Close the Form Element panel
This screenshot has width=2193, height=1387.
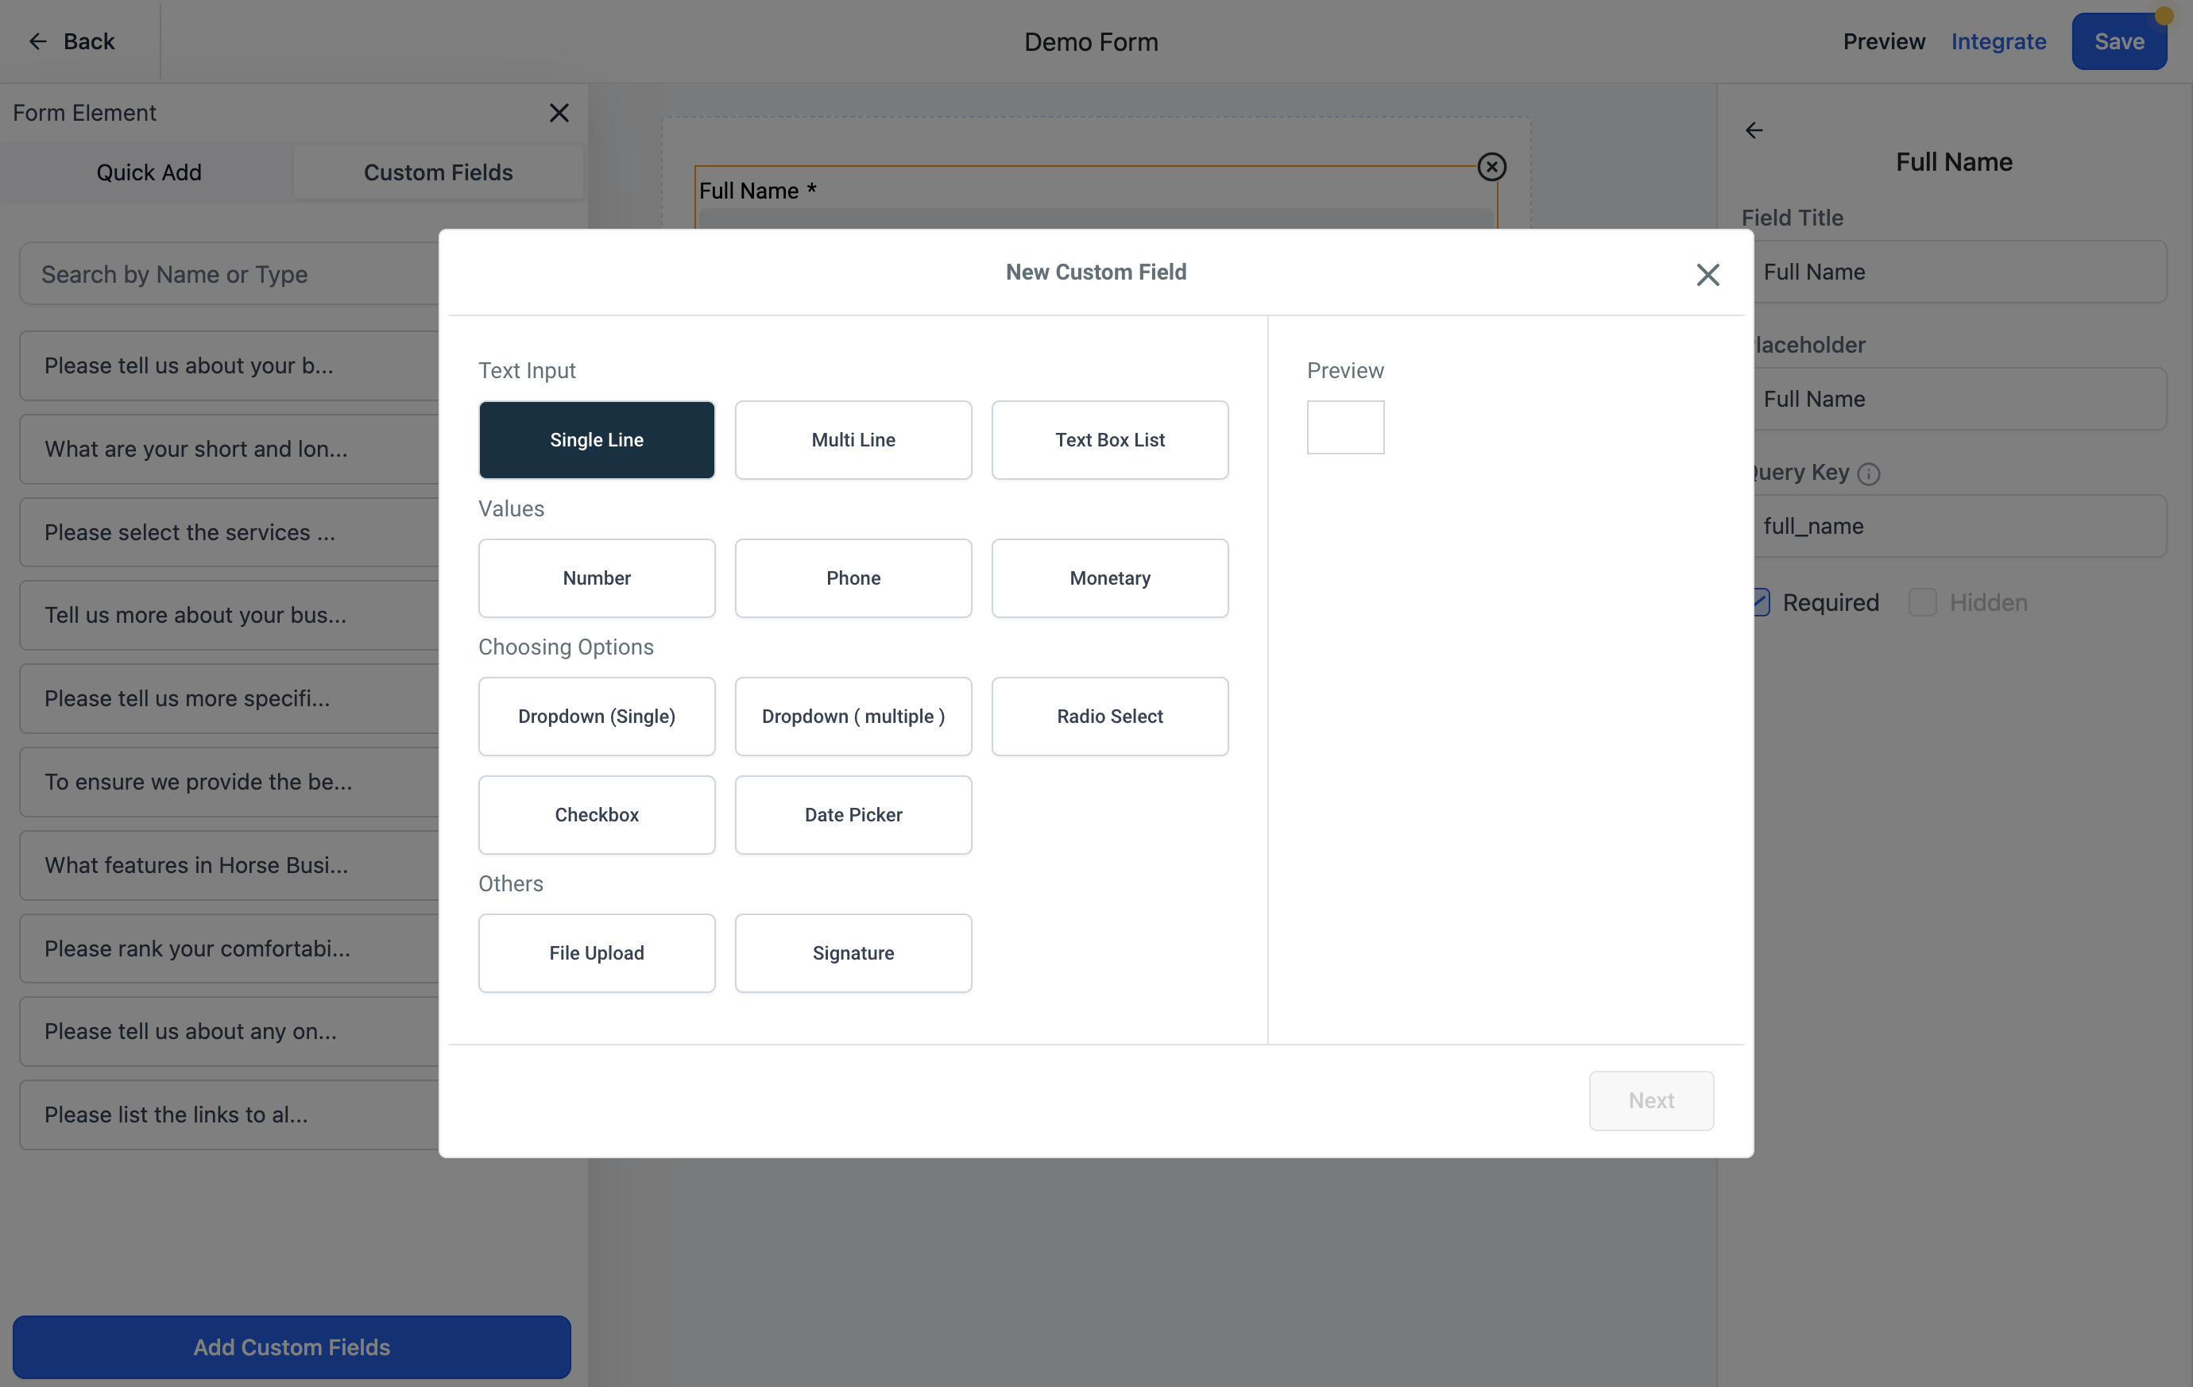[x=559, y=113]
